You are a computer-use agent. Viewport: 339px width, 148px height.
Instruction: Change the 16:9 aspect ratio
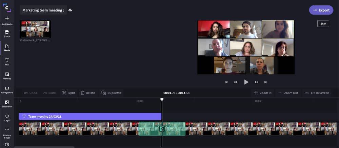[x=323, y=24]
